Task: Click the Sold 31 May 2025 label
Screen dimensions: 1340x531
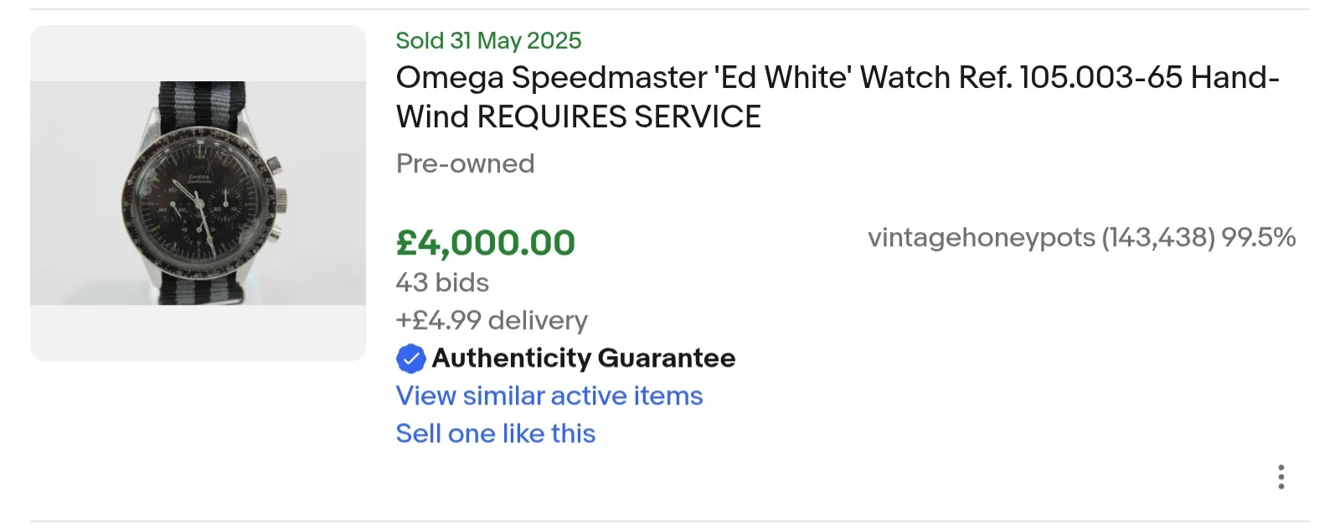Action: 487,40
